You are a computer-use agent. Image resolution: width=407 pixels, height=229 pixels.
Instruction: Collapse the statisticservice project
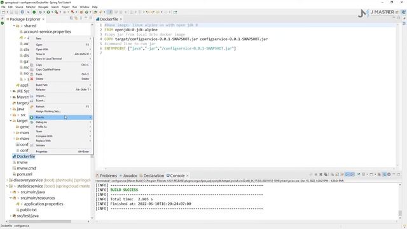pos(7,186)
